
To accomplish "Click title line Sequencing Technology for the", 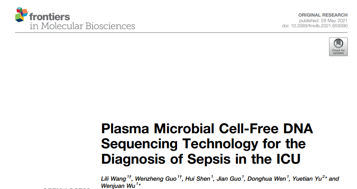I will [203, 144].
